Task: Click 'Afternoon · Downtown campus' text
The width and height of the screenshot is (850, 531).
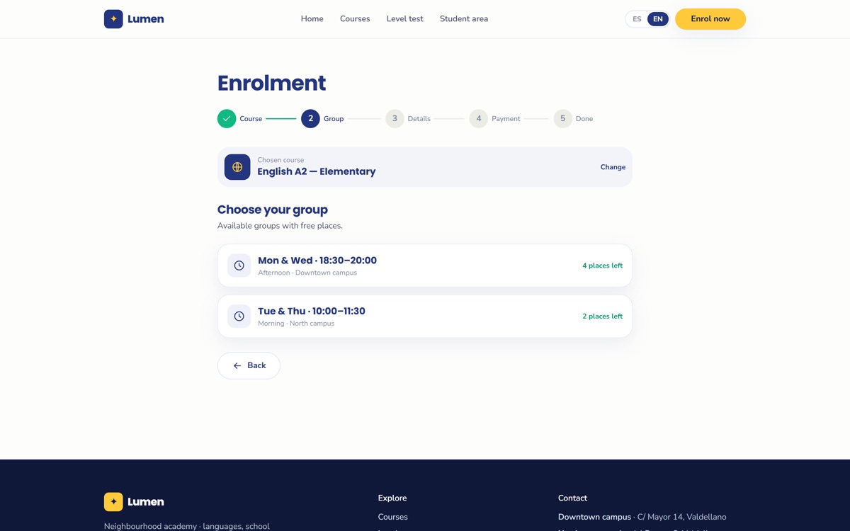Action: [307, 273]
